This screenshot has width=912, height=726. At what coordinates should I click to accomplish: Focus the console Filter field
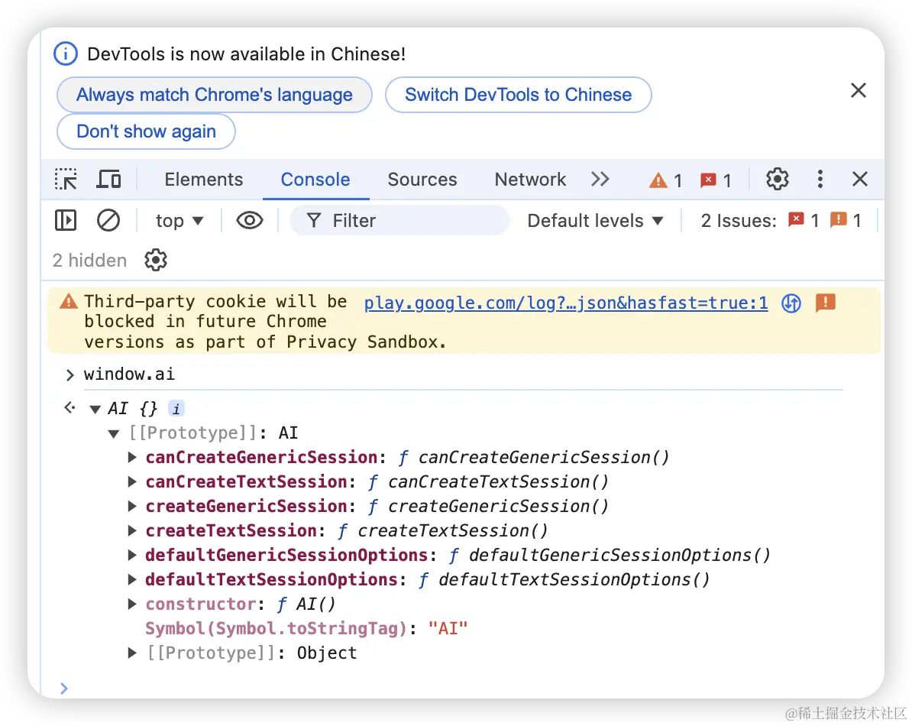coord(399,221)
